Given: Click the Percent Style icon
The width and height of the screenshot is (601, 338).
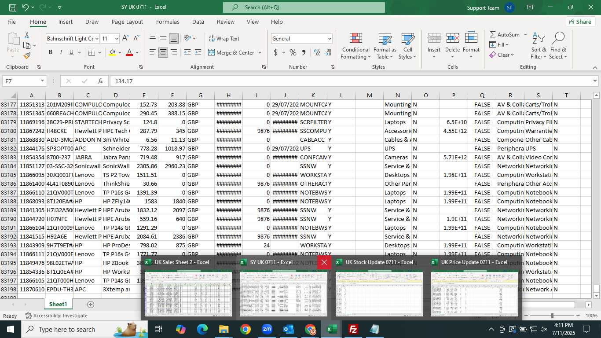Looking at the screenshot, I should (x=293, y=52).
